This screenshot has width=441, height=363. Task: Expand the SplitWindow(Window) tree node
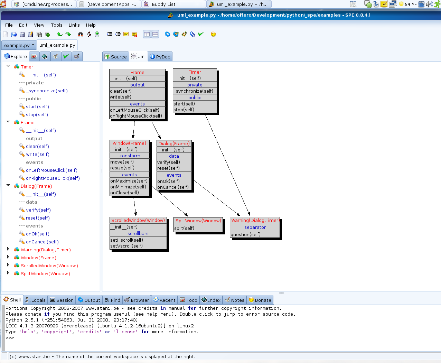coord(8,273)
